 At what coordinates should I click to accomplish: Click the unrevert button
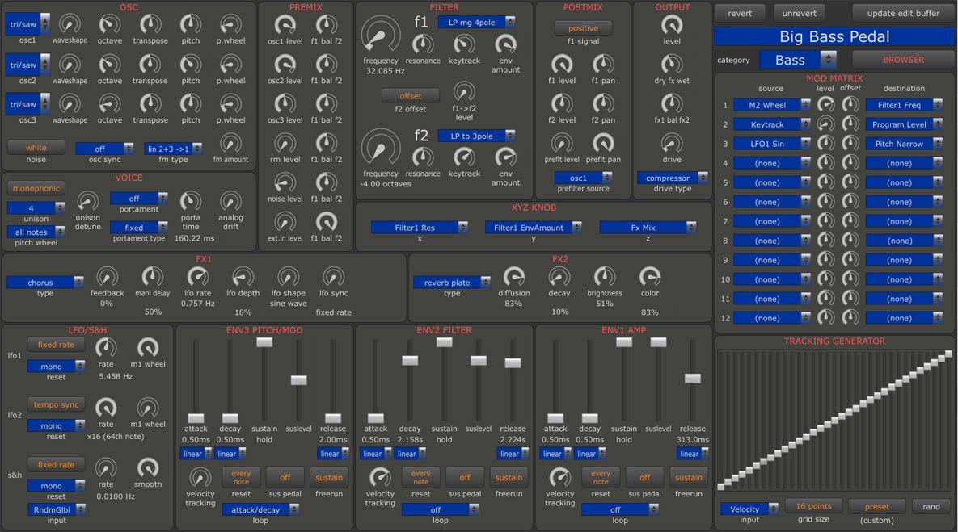pyautogui.click(x=800, y=13)
